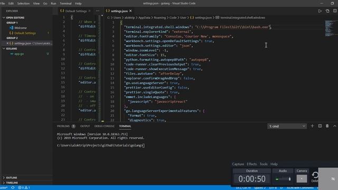
Task: Add a new terminal with plus icon
Action: point(312,126)
